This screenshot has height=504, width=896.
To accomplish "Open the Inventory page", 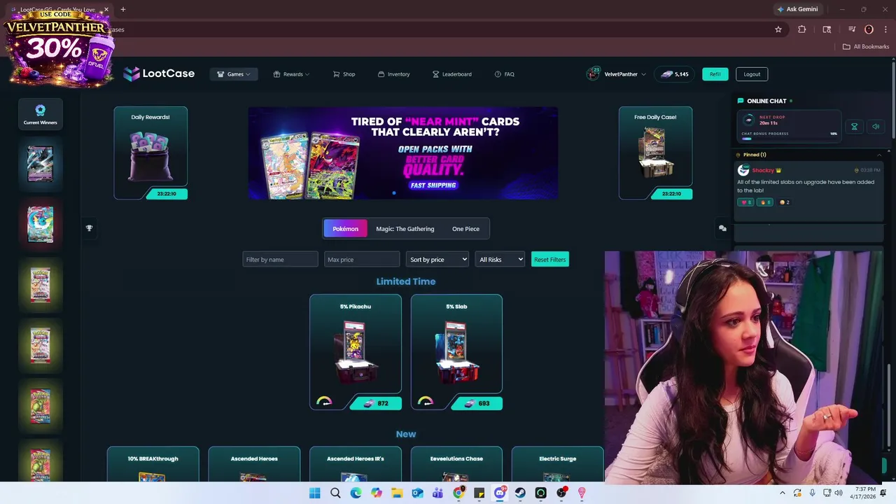I will tap(393, 74).
